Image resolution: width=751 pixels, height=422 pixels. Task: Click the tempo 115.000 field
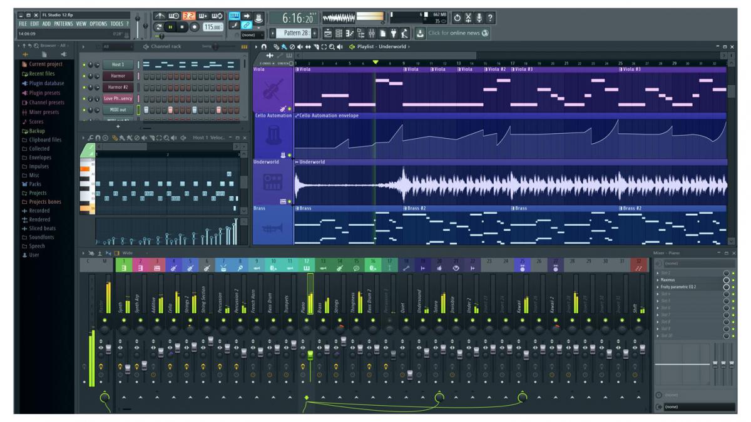point(213,27)
